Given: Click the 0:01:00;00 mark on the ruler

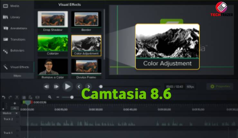Looking at the screenshot, I should pyautogui.click(x=164, y=110).
